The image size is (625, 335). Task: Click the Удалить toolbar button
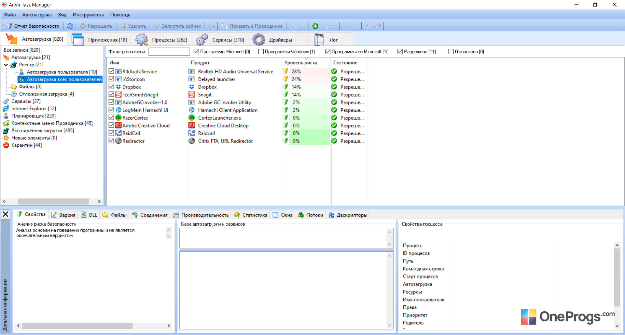[133, 26]
